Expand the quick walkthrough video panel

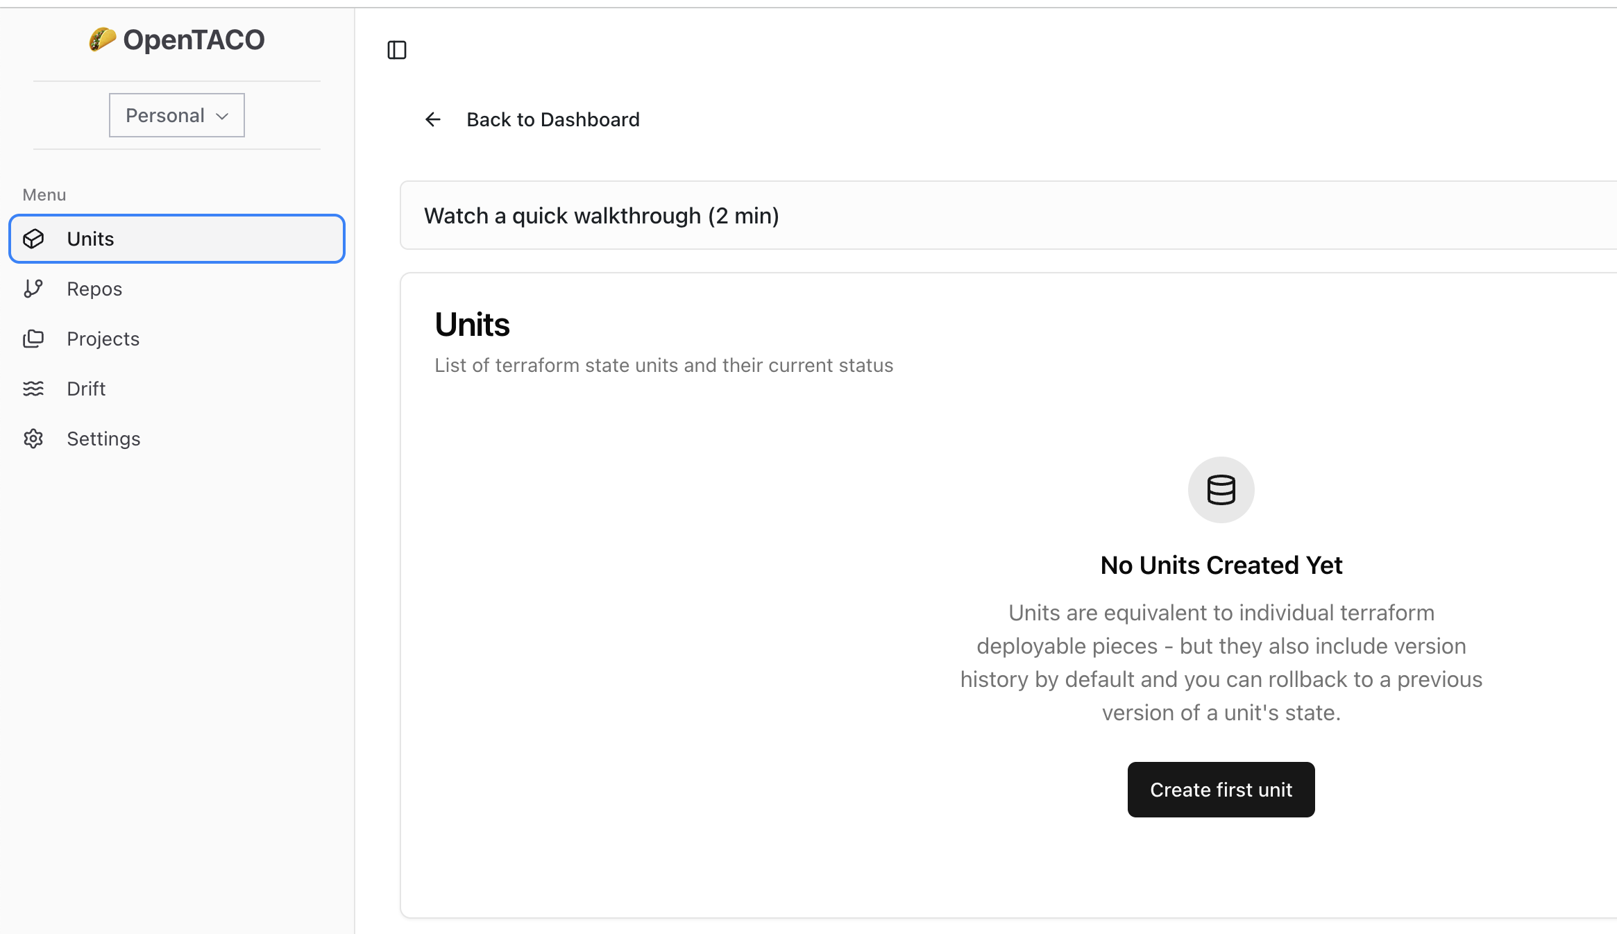click(x=601, y=216)
